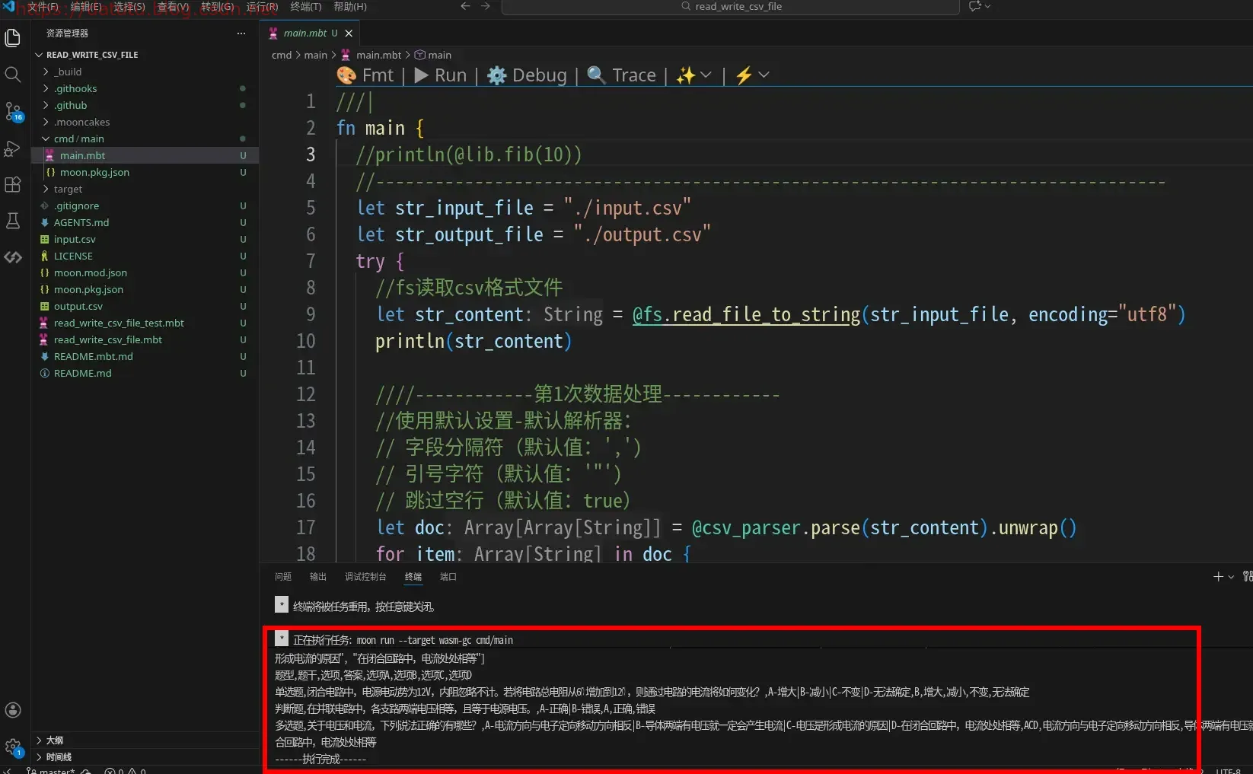Image resolution: width=1253 pixels, height=774 pixels.
Task: Switch to the 输出 panel tab
Action: click(318, 577)
